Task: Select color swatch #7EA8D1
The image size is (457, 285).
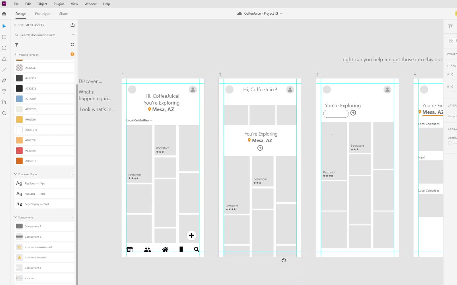Action: (19, 99)
